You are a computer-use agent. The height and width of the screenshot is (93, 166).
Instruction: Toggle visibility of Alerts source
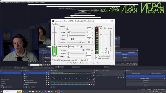click(46, 77)
